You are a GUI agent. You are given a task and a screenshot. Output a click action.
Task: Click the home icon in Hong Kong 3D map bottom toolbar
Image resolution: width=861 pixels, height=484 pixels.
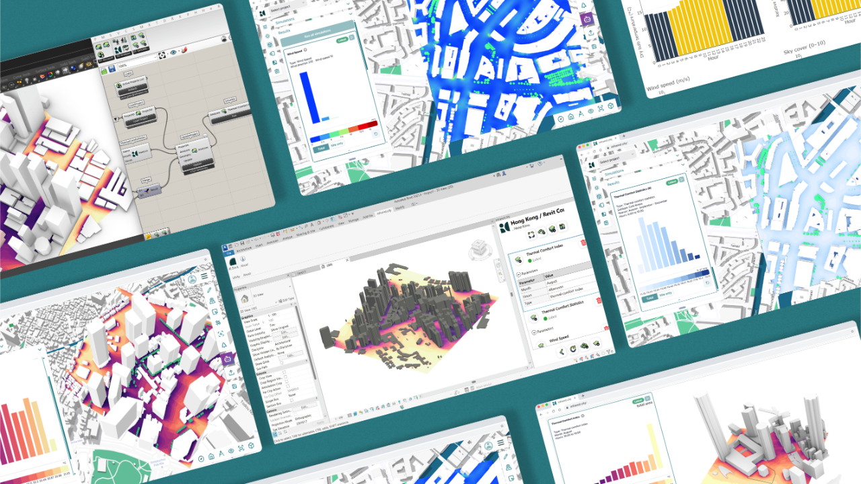(x=211, y=456)
